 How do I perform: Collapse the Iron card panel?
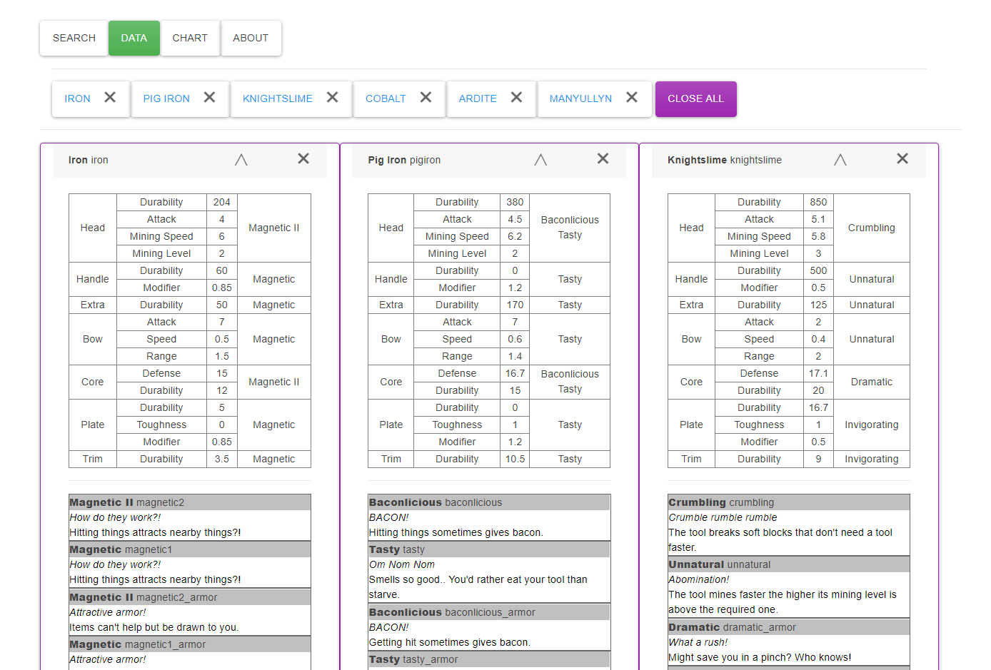(x=241, y=160)
